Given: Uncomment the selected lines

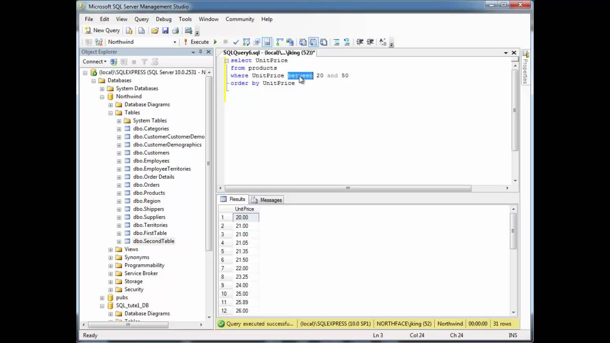Looking at the screenshot, I should 347,42.
